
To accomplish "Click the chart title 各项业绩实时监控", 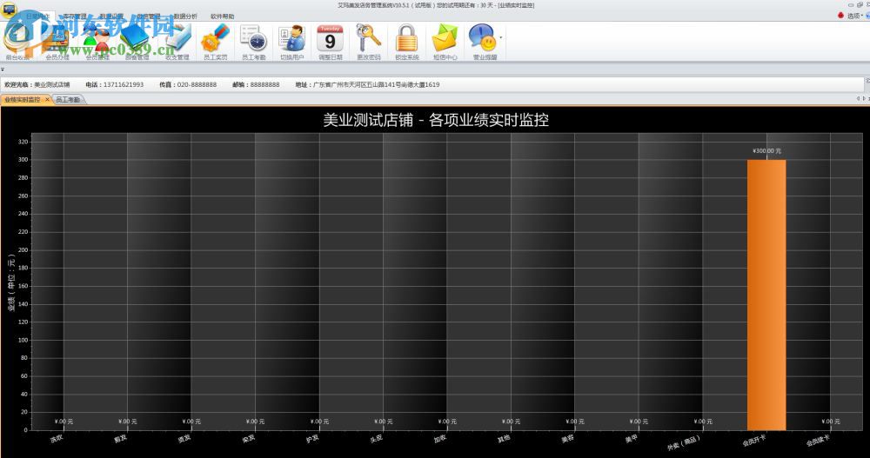I will pos(436,120).
